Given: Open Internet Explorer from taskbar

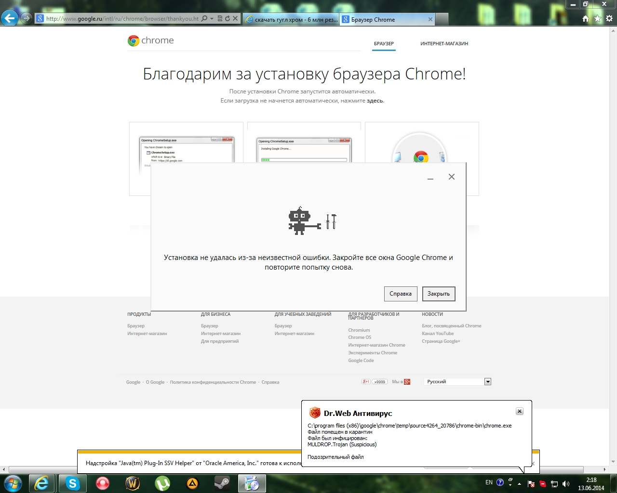Looking at the screenshot, I should tap(42, 483).
